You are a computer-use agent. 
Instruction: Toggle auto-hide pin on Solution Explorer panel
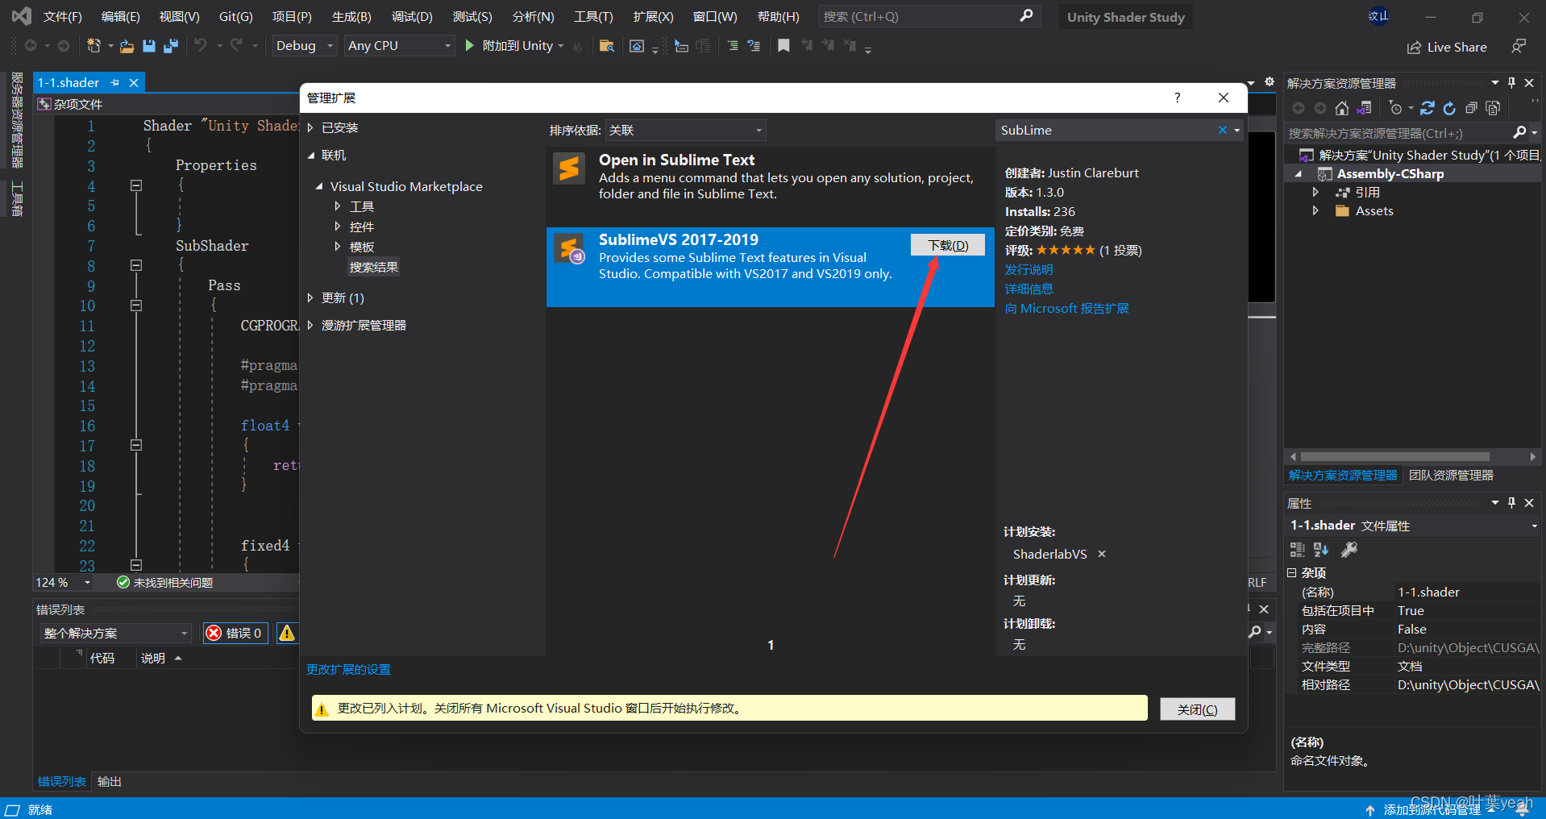pos(1511,82)
